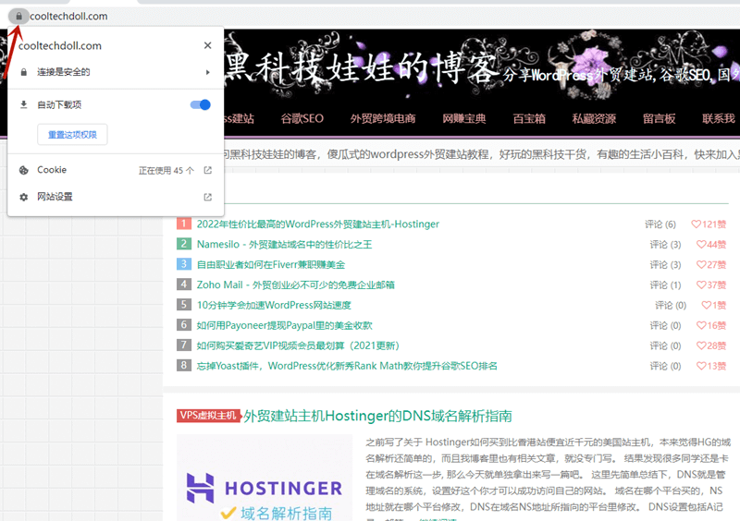Open the 私藏资源 navigation tab
The image size is (740, 521).
point(594,118)
